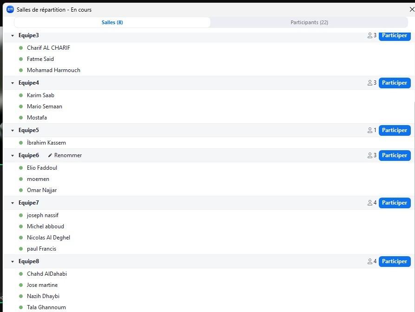The image size is (415, 312).
Task: Click the pencil Renommer icon for Equipe6
Action: coord(50,155)
